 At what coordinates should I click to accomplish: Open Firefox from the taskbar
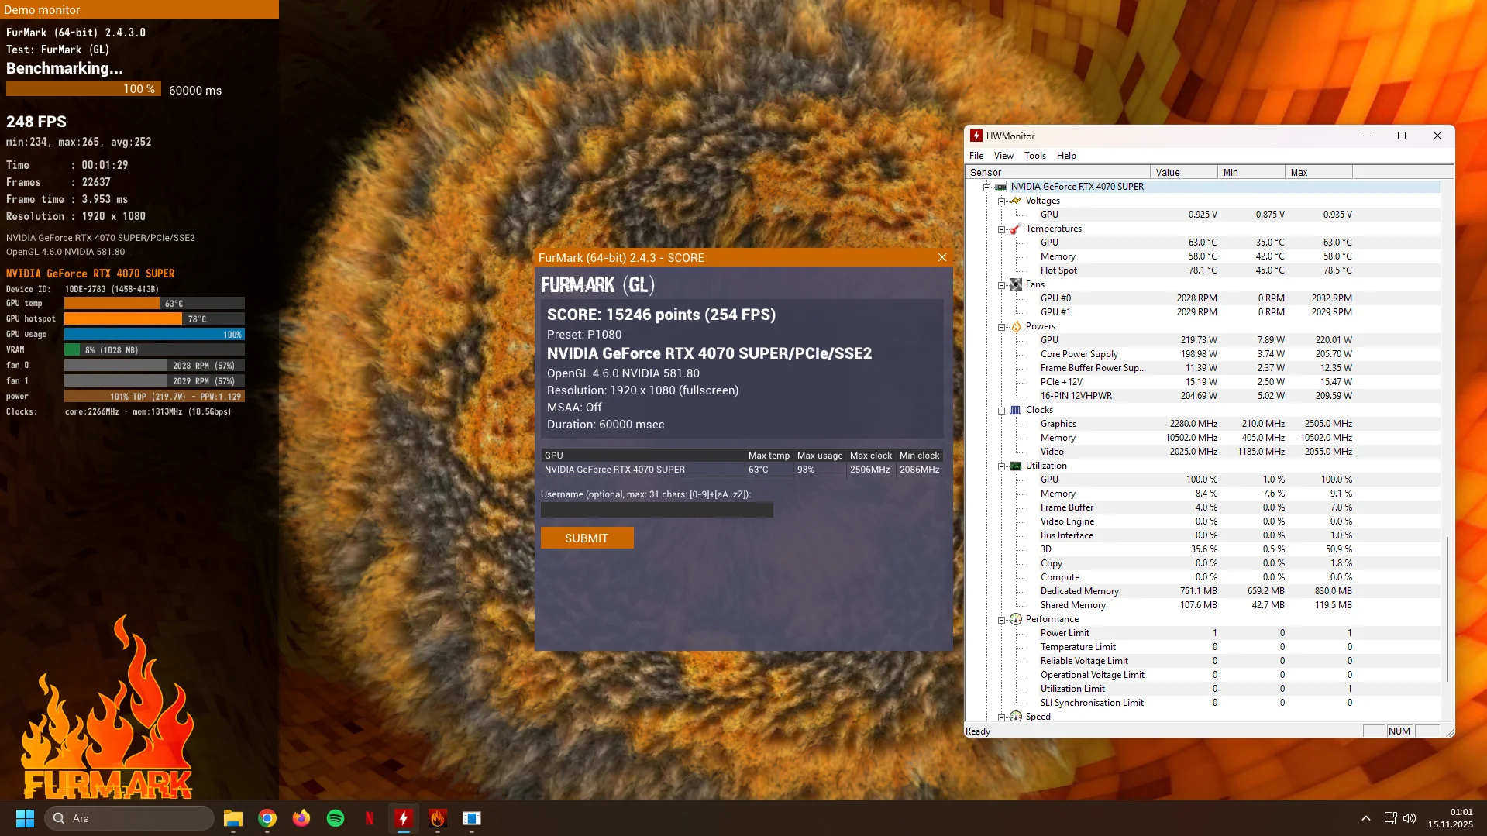301,818
